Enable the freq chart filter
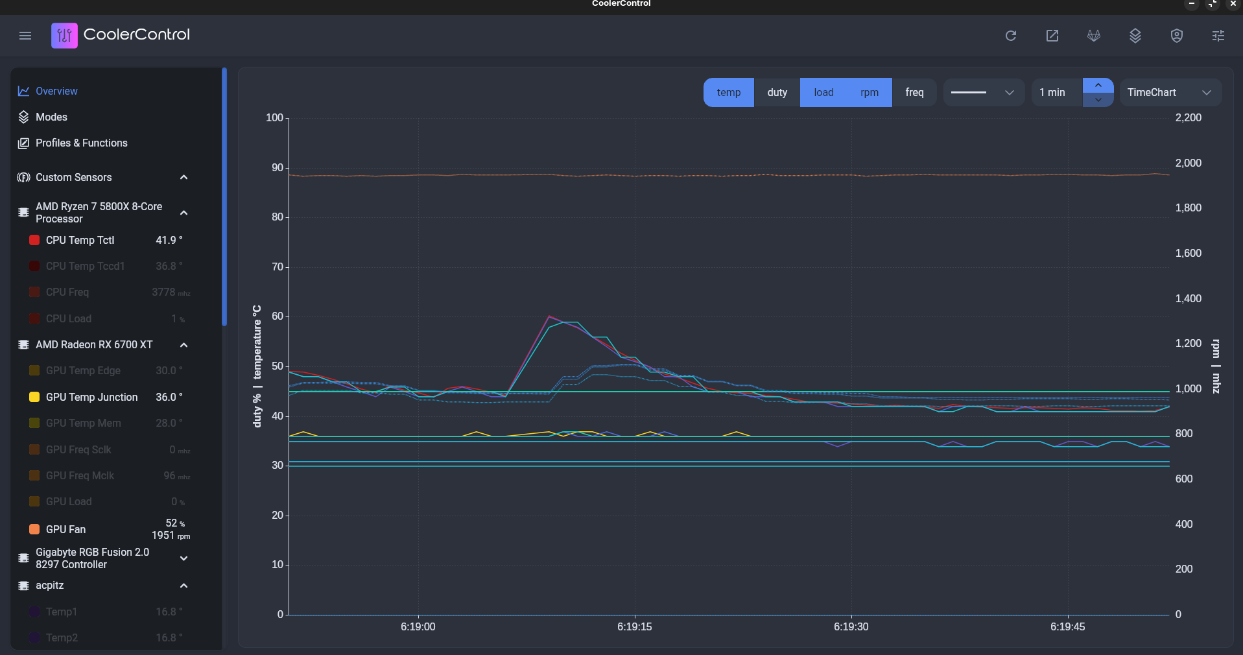The image size is (1243, 655). point(914,93)
